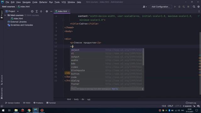The width and height of the screenshot is (201, 113).
Task: Open Search Everywhere magnifier icon
Action: pyautogui.click(x=194, y=7)
